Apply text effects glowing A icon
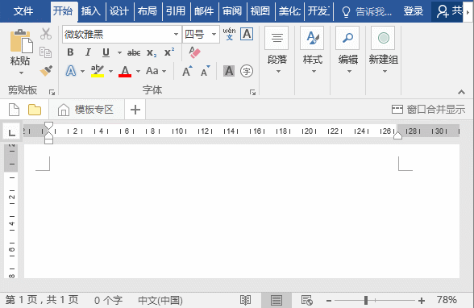 (71, 71)
